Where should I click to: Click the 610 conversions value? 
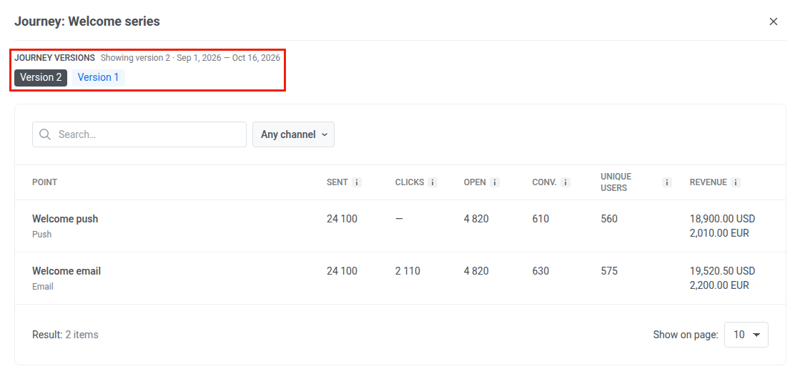coord(540,219)
